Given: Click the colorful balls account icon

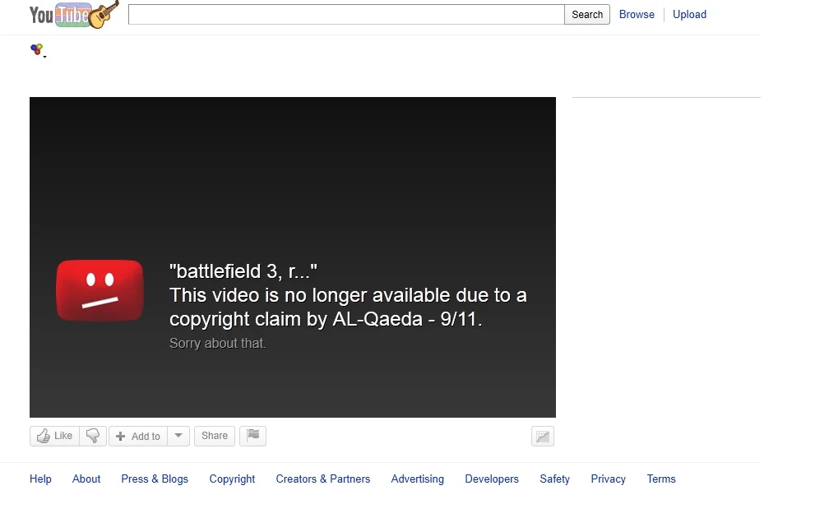Looking at the screenshot, I should click(37, 50).
